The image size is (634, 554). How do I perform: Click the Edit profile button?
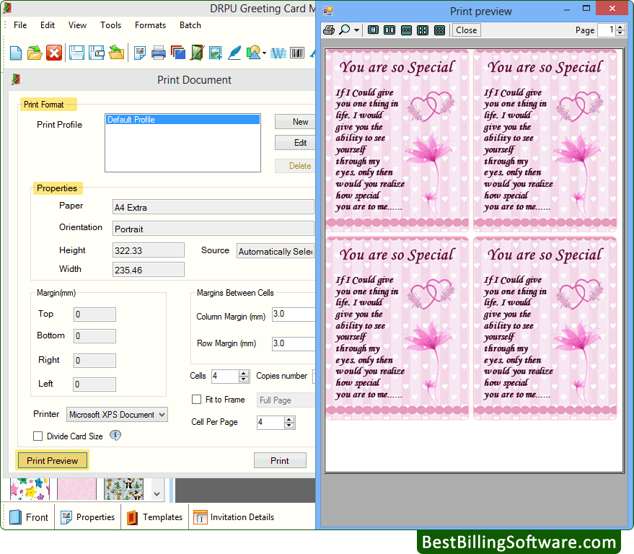[296, 142]
